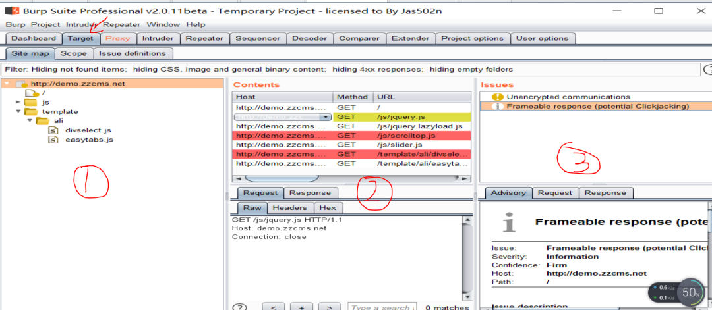Switch to the Dashboard tab
The height and width of the screenshot is (310, 712).
pos(34,39)
